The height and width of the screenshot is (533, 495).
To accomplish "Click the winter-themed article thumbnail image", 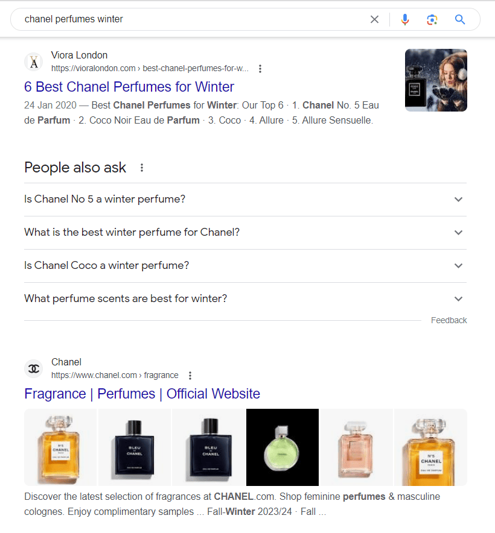I will pyautogui.click(x=435, y=80).
